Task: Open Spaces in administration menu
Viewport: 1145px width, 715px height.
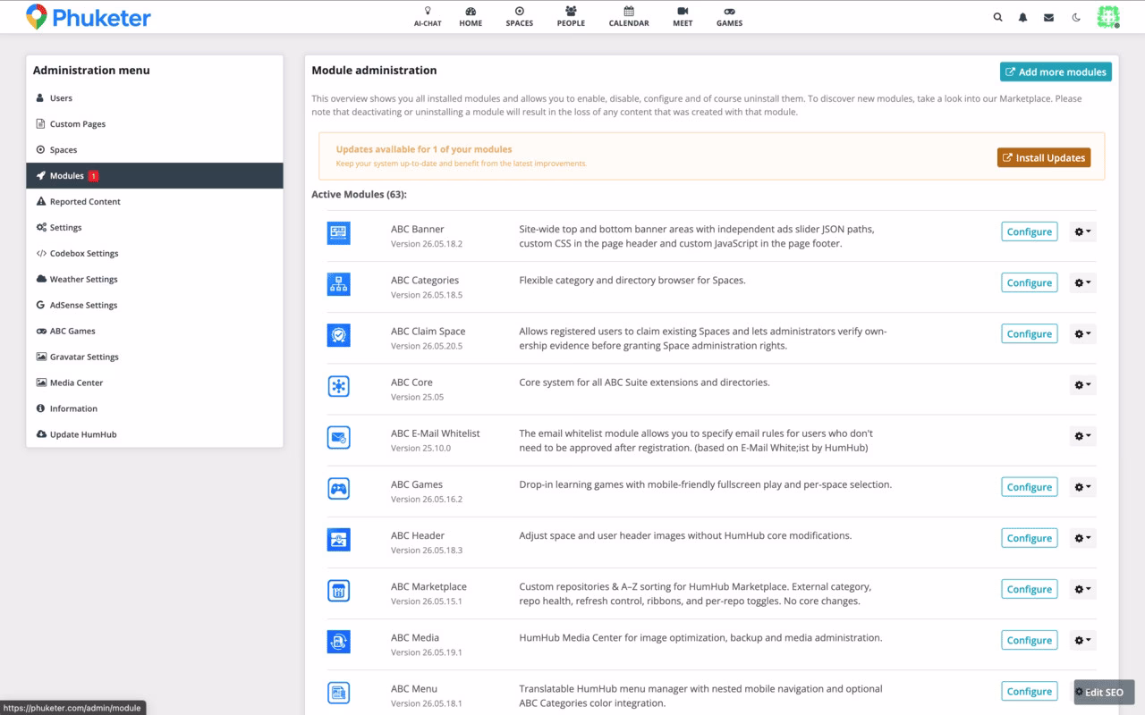Action: (155, 150)
